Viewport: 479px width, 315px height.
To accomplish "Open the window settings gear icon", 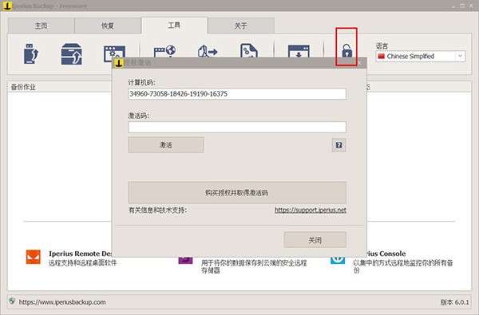I will click(114, 51).
